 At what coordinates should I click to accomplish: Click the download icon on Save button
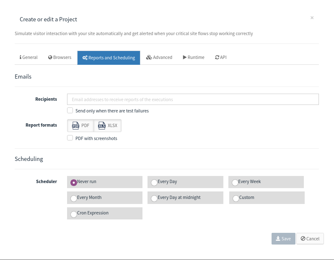click(x=278, y=239)
